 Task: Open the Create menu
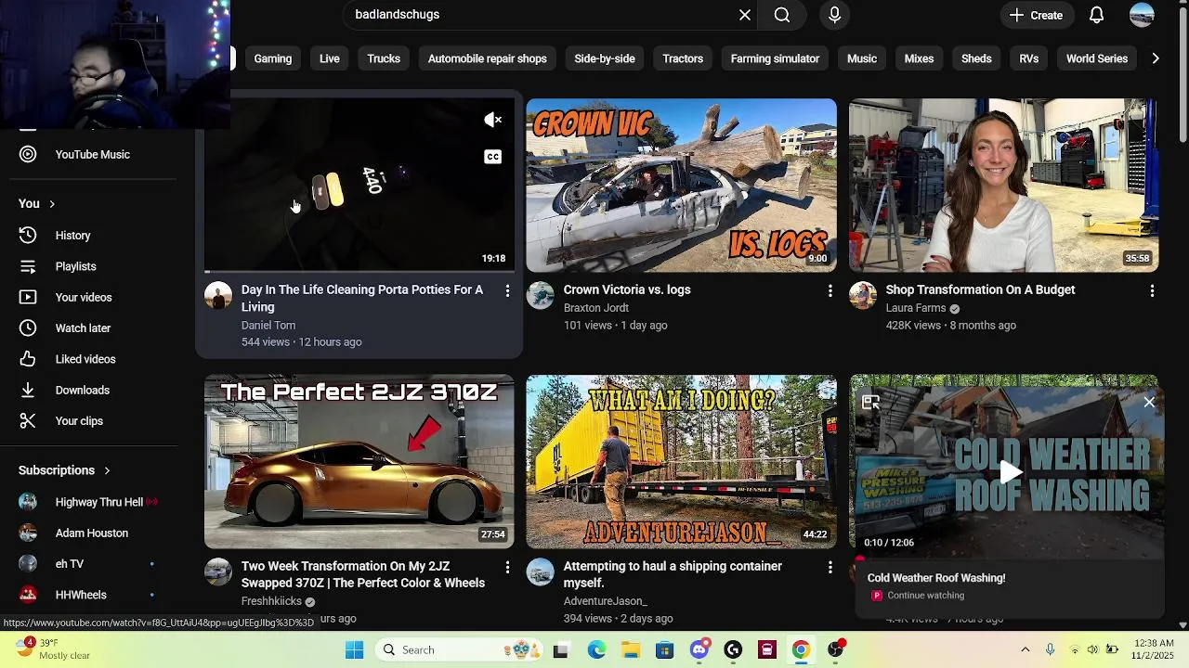(x=1037, y=15)
